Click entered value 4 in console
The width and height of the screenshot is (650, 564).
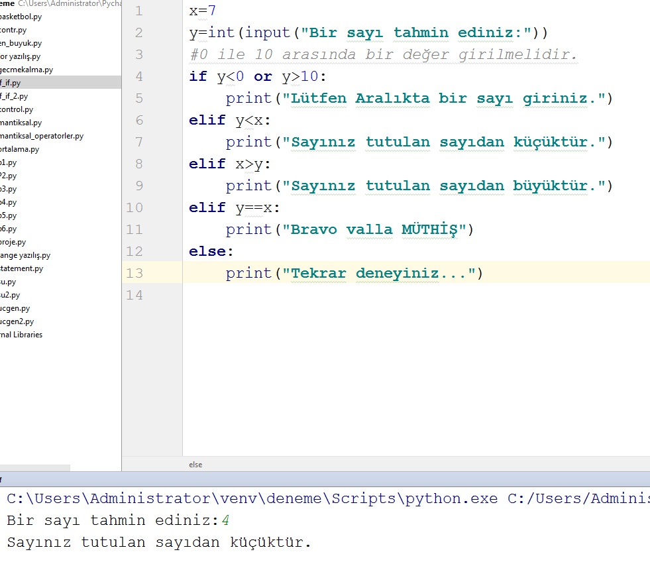click(225, 520)
